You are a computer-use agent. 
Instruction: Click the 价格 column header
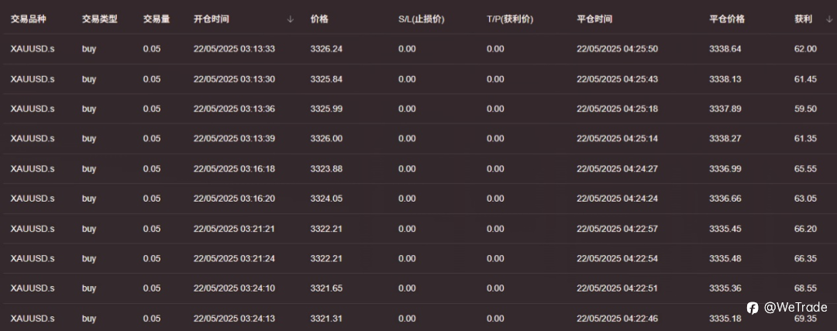click(319, 19)
